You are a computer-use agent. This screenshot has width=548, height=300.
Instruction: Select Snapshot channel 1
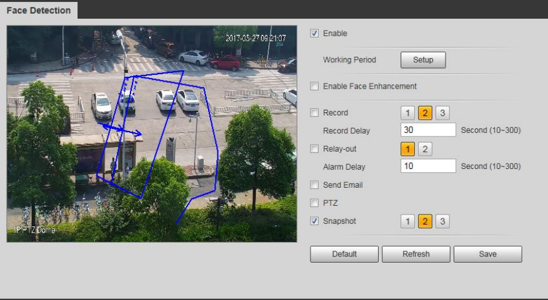tap(407, 221)
